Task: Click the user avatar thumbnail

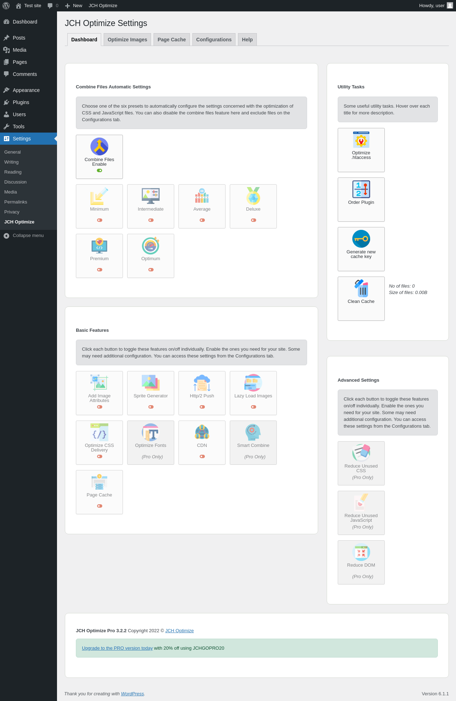Action: point(450,5)
